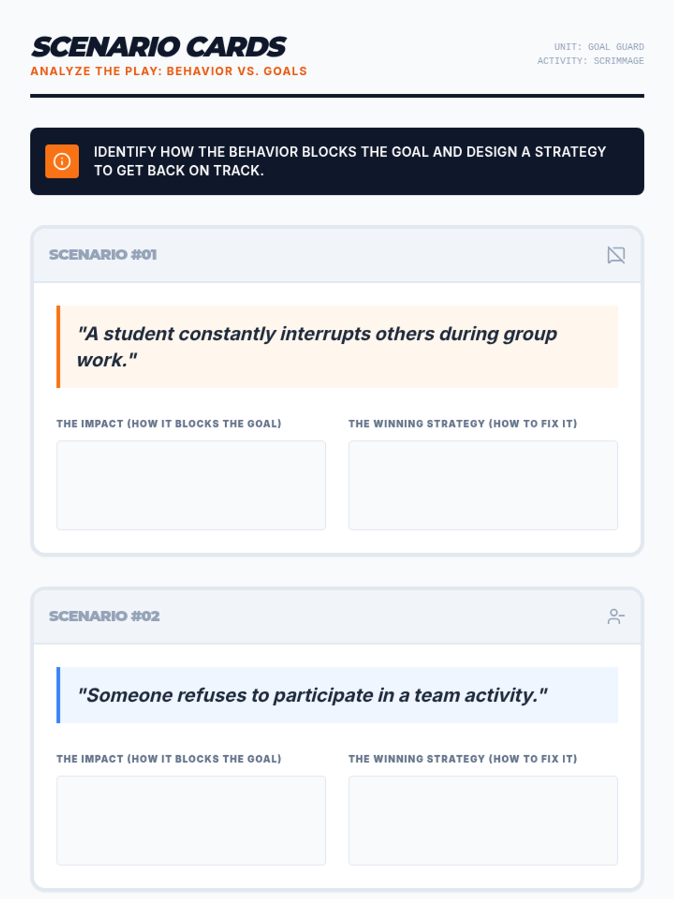Click the instruction banner text
The image size is (674, 899).
tap(350, 161)
